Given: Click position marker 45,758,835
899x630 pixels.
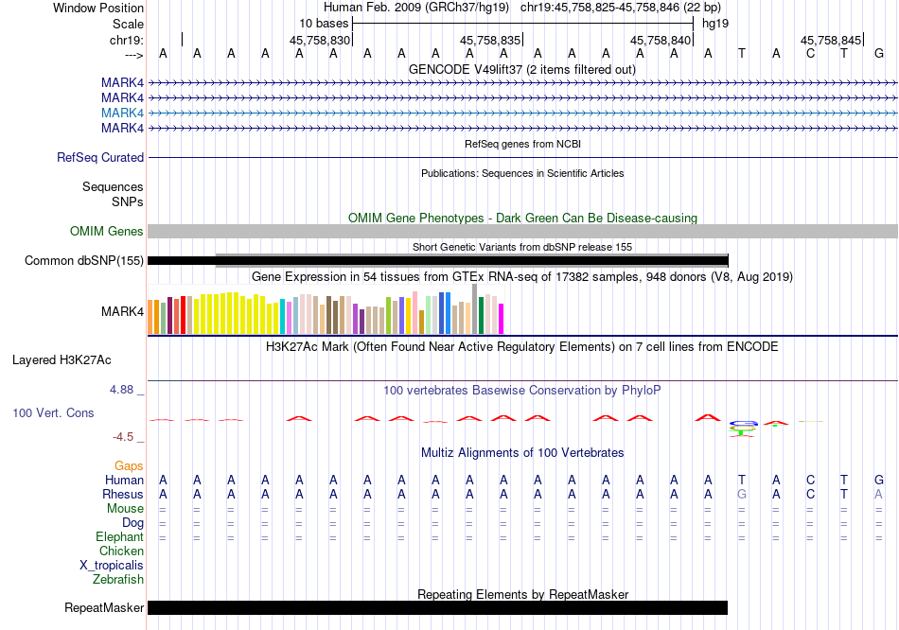Looking at the screenshot, I should pyautogui.click(x=489, y=40).
